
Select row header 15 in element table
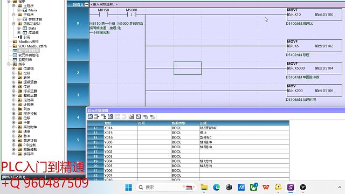coord(95,142)
